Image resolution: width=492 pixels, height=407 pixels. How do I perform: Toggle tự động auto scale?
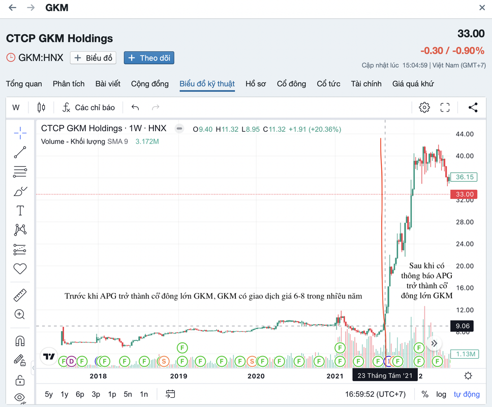click(x=467, y=394)
